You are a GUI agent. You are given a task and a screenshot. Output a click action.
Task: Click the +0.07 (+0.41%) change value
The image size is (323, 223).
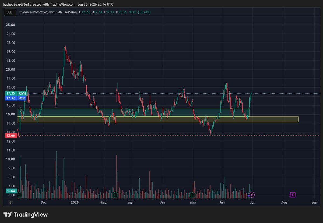[139, 12]
